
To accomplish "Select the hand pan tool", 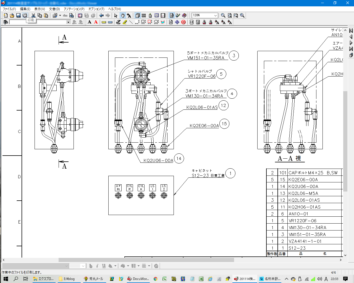I will click(x=122, y=15).
